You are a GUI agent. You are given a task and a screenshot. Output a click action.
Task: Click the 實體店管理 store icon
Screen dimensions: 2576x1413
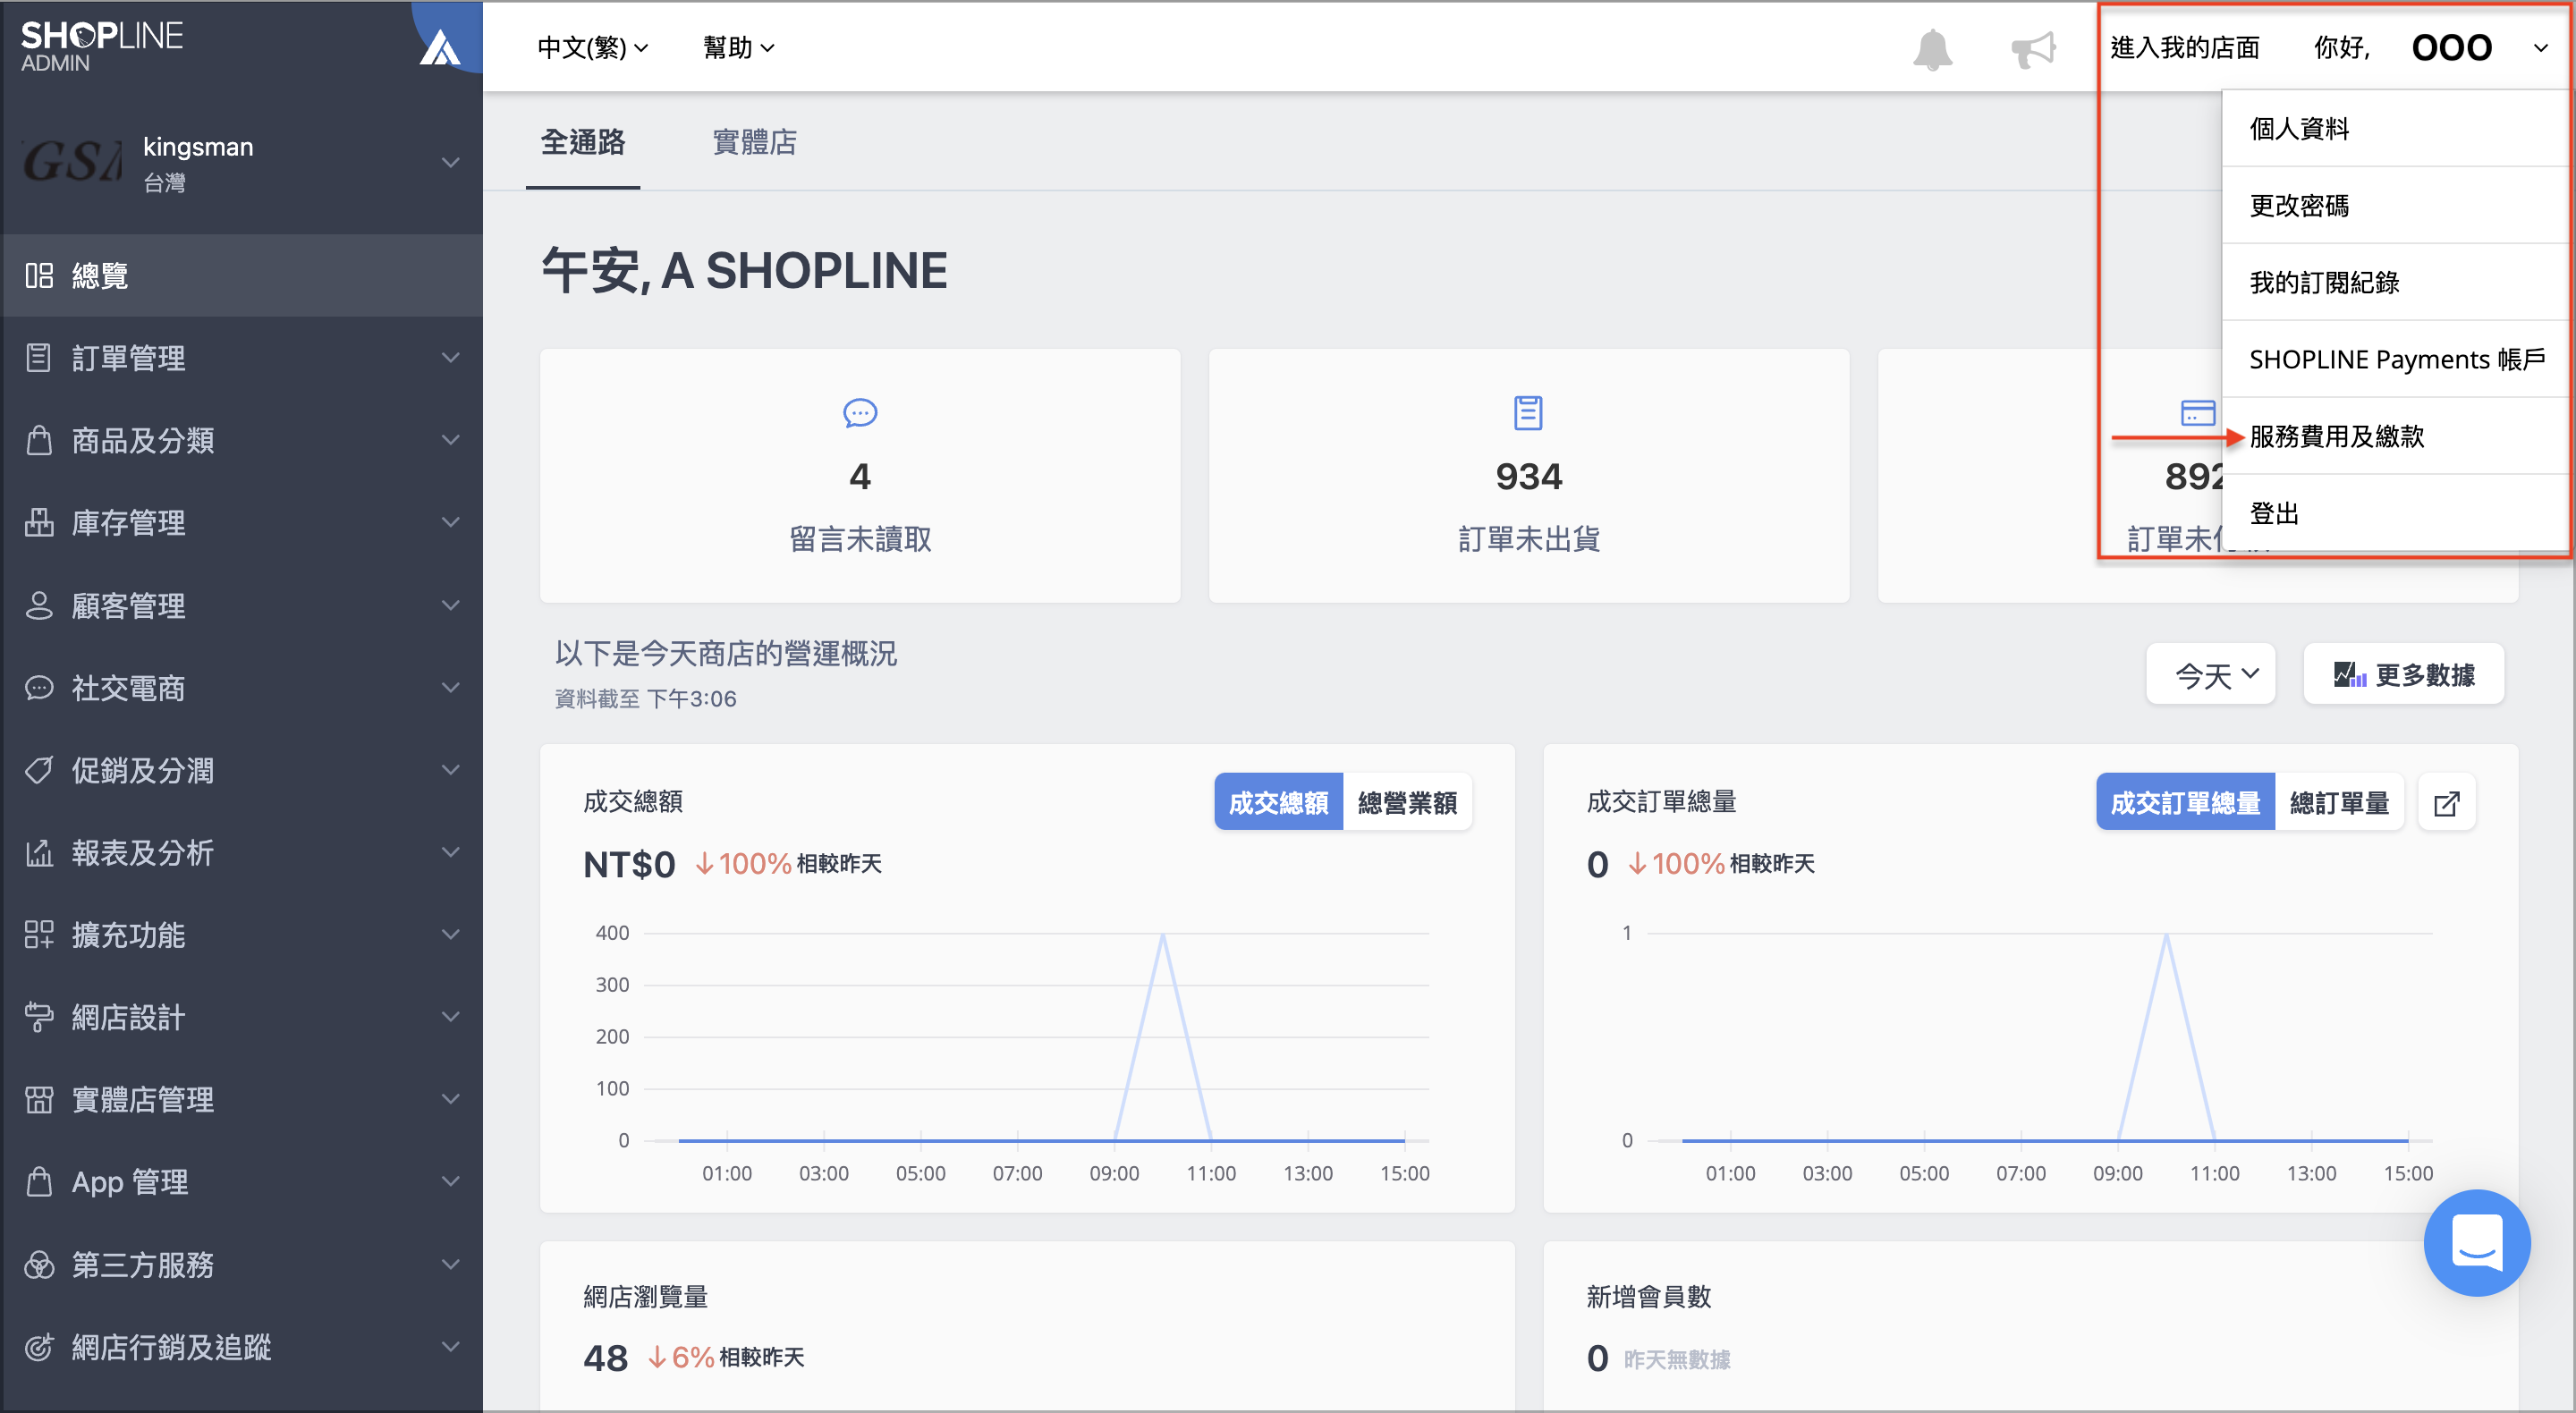[x=39, y=1100]
